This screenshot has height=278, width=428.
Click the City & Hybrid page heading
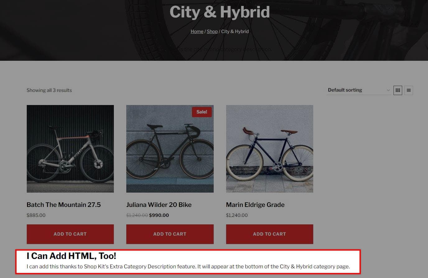pyautogui.click(x=220, y=12)
